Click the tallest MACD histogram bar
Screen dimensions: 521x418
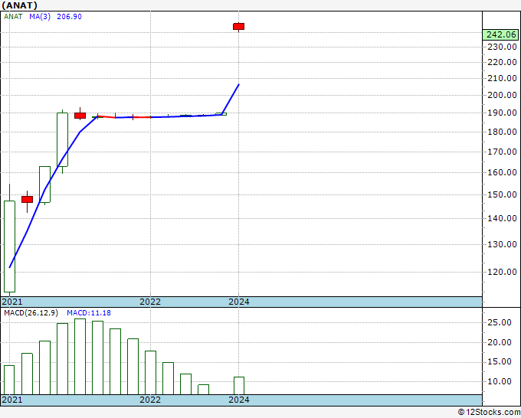[80, 357]
